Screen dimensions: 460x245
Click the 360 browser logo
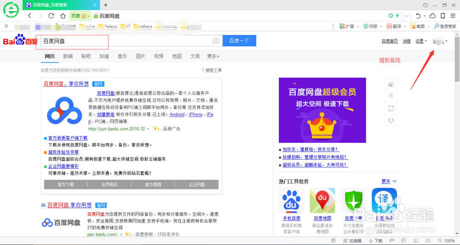click(11, 9)
